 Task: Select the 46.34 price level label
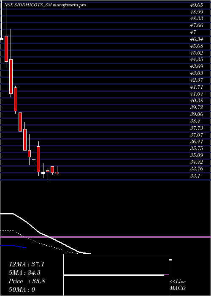(196, 39)
